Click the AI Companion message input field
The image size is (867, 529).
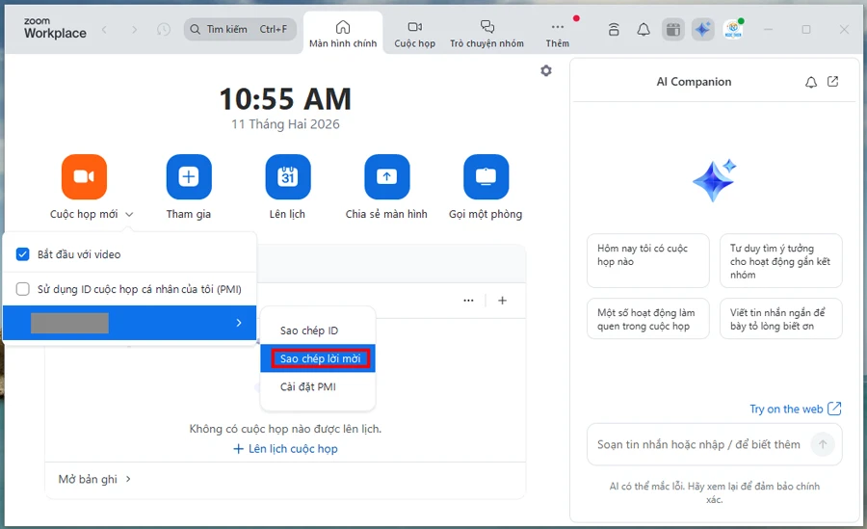point(698,444)
